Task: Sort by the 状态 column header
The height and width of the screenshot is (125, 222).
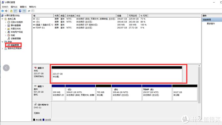Action: pos(96,16)
